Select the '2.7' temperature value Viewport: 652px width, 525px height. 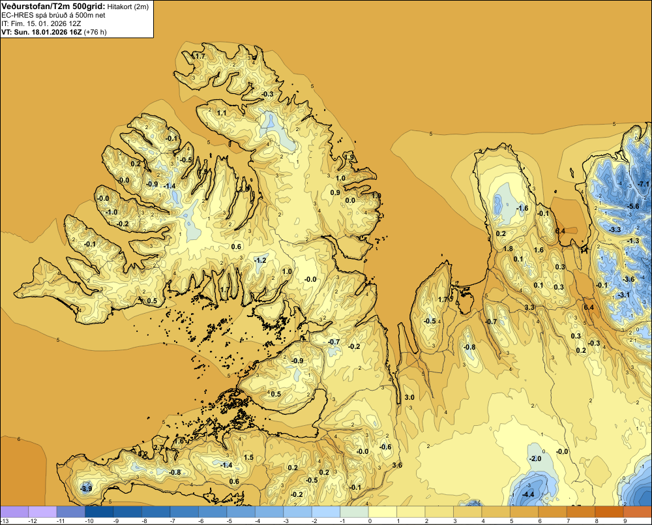[x=159, y=447]
